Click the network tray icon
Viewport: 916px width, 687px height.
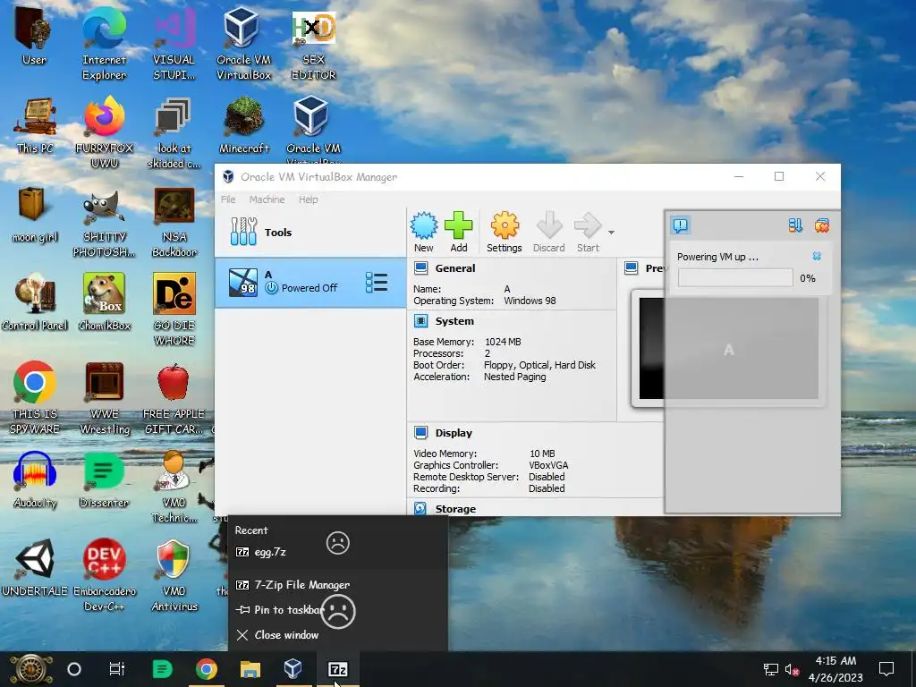770,669
